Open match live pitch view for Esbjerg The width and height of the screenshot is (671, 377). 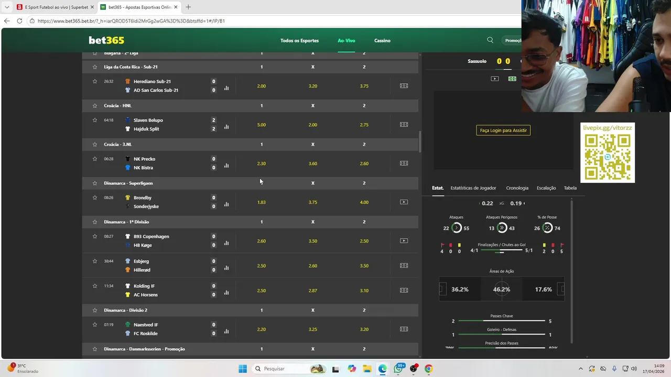click(x=404, y=265)
